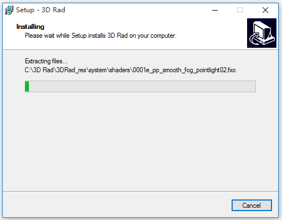The image size is (282, 220).
Task: Click the 0001e_pp_smooth_fog_pointlight02.fxo filename text
Action: (x=184, y=70)
